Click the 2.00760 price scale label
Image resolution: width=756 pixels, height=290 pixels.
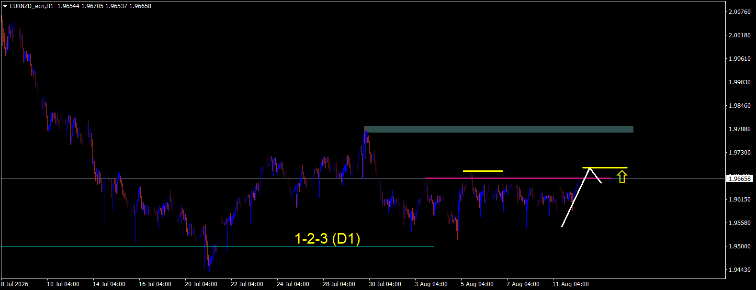point(740,12)
